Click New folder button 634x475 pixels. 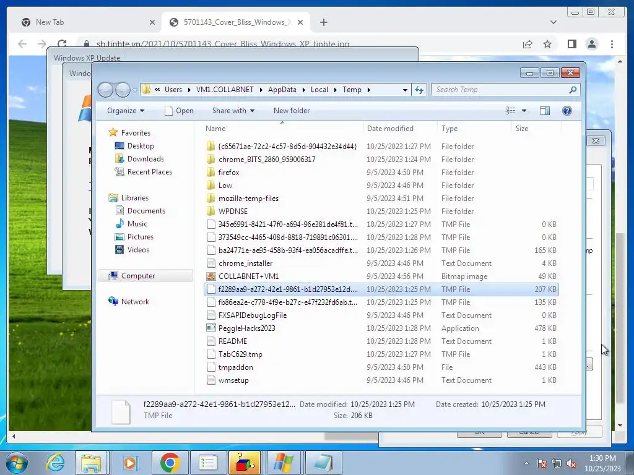(x=292, y=111)
